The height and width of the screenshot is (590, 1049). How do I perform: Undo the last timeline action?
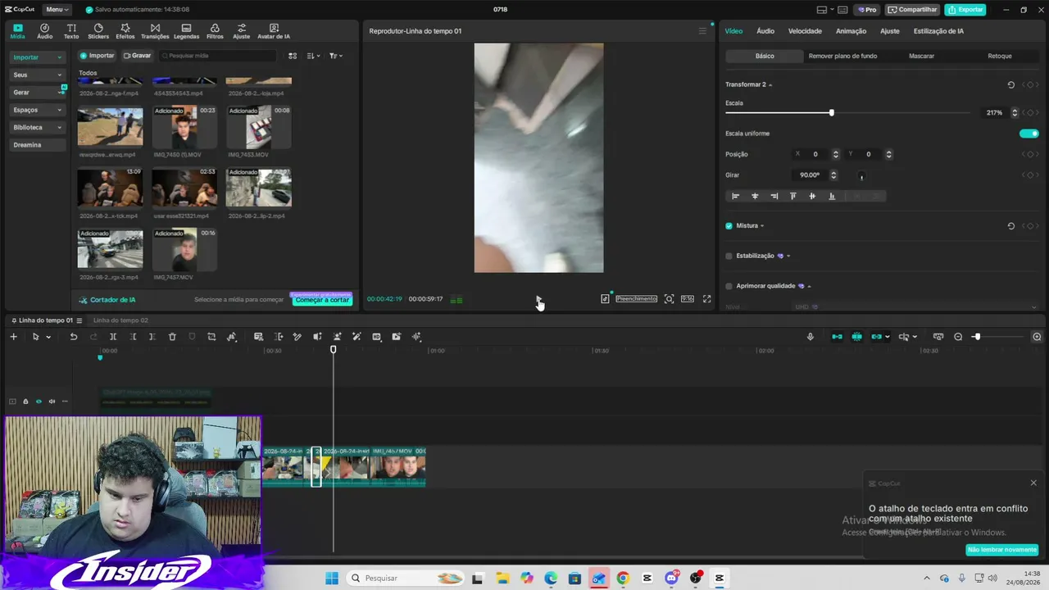point(74,337)
